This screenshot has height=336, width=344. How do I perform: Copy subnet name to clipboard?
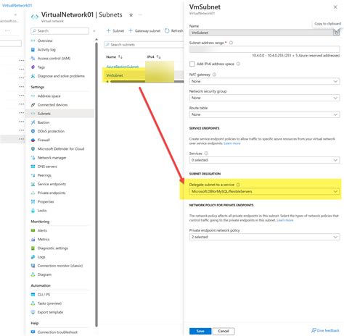[x=336, y=33]
